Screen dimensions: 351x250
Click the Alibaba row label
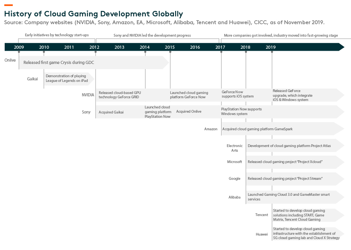(234, 197)
